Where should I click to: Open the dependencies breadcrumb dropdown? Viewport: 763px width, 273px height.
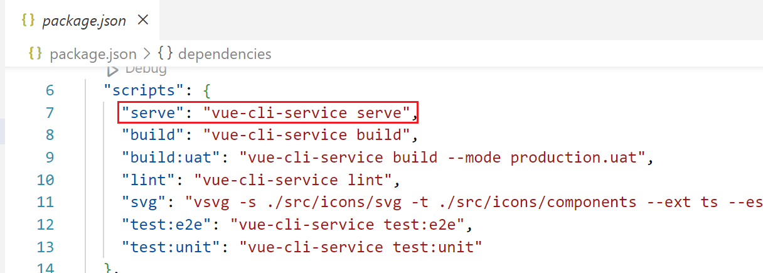(x=225, y=54)
